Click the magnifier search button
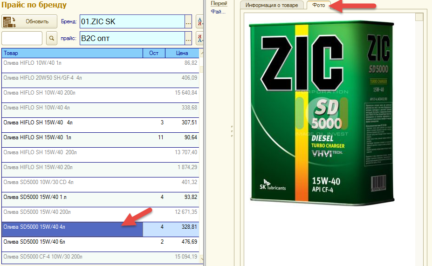 52,38
